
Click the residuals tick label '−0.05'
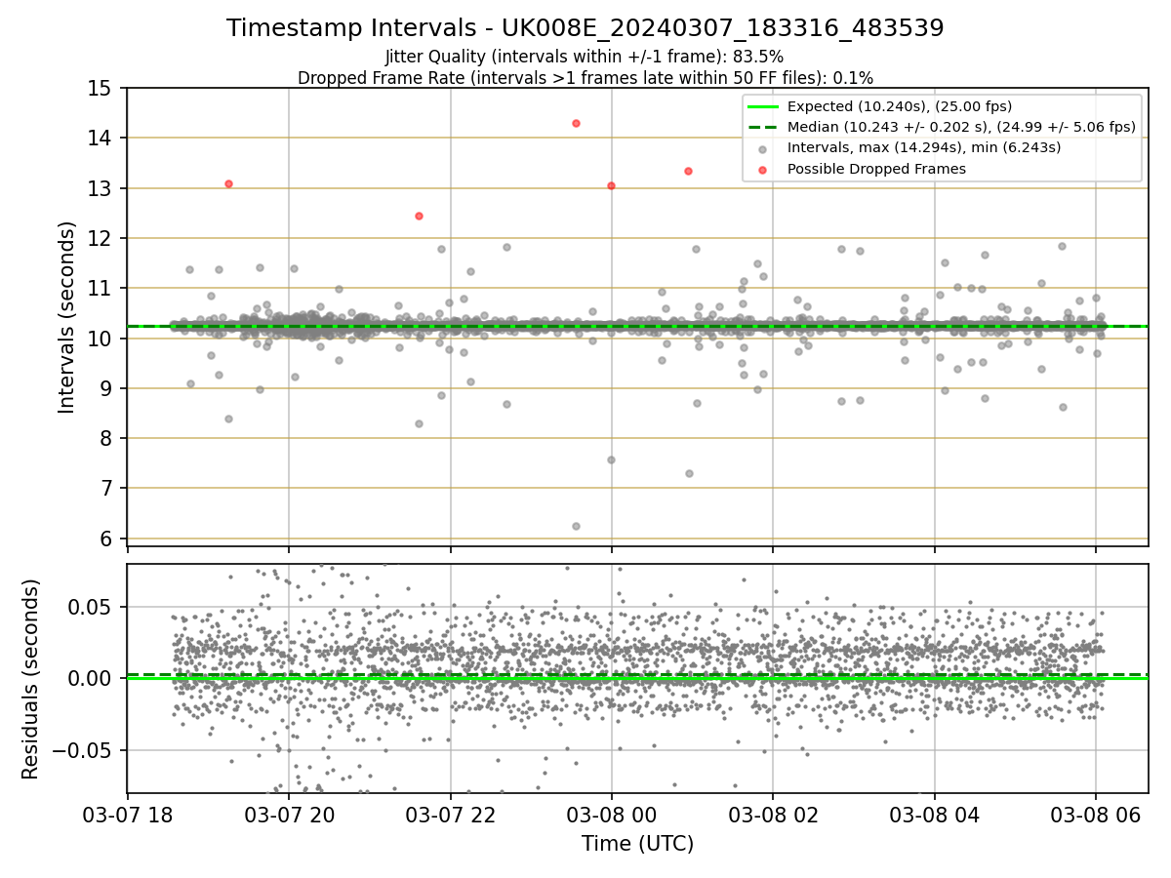[x=83, y=750]
